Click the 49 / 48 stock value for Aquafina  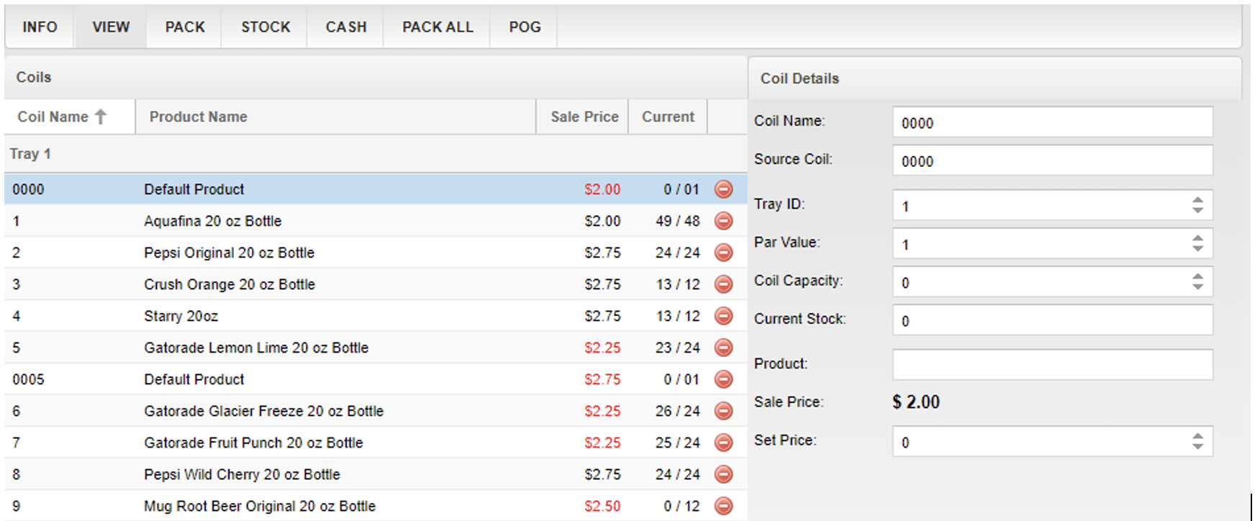[x=677, y=221]
